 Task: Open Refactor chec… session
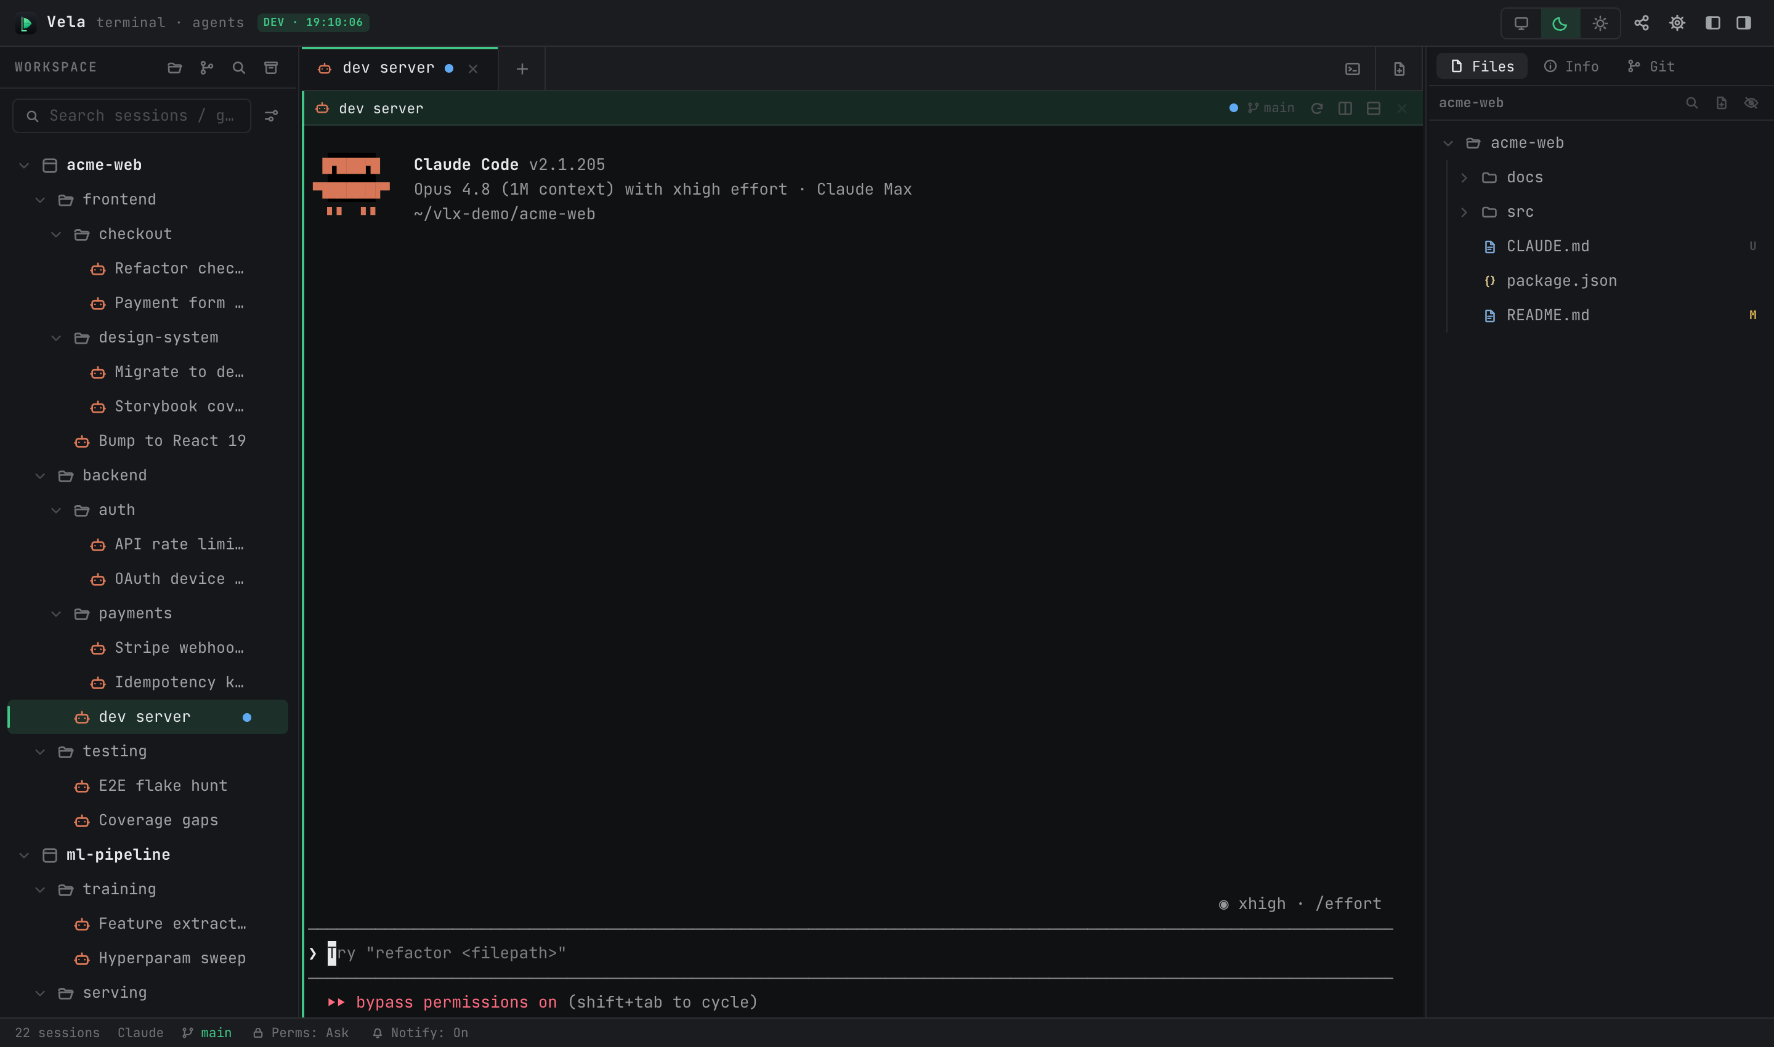(147, 269)
